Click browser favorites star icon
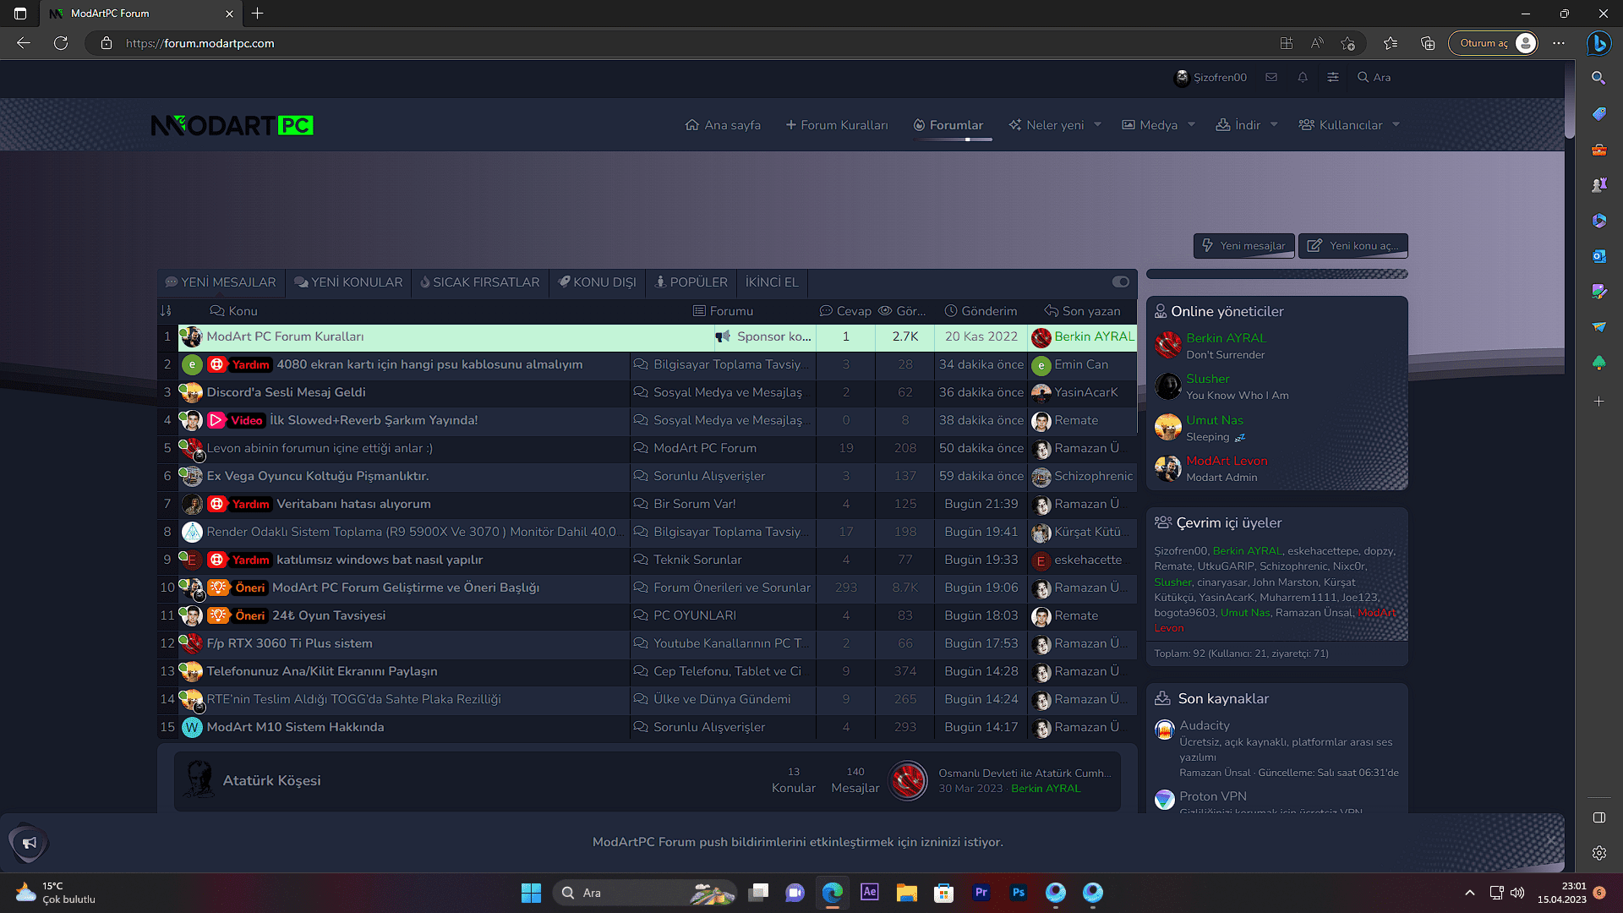 point(1391,43)
